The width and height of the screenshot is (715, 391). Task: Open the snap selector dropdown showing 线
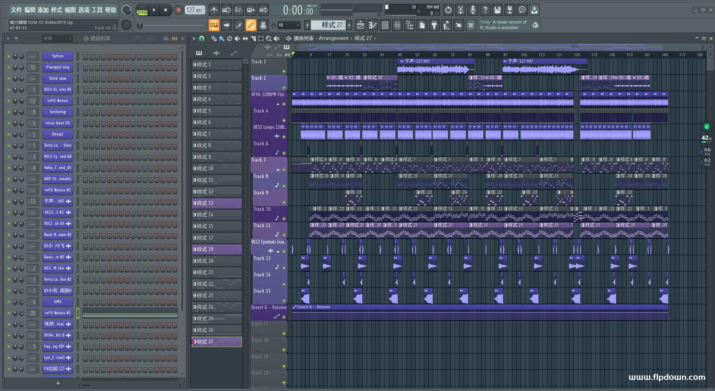[x=289, y=25]
